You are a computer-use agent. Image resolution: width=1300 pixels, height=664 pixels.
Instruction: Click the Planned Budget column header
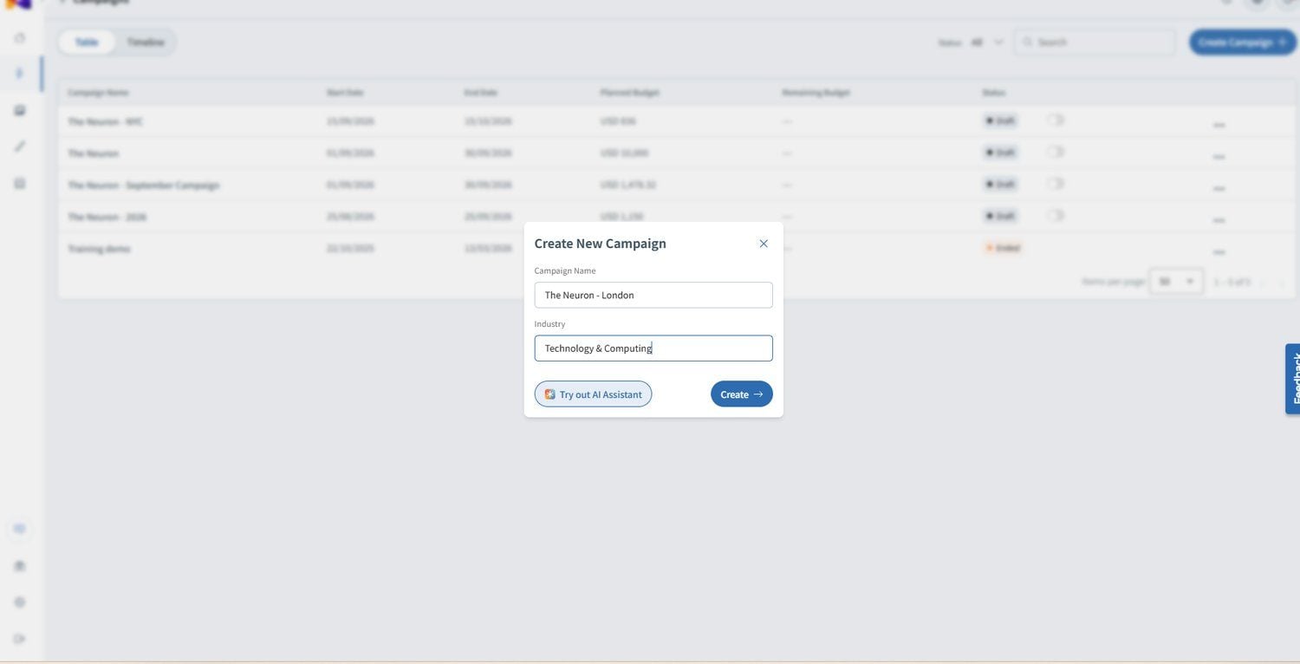pos(630,92)
